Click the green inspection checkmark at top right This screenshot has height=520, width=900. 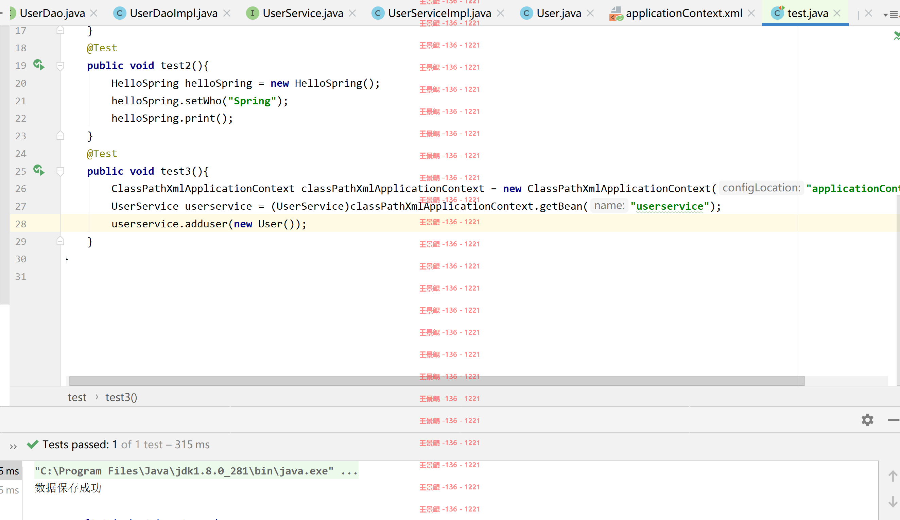pos(897,36)
